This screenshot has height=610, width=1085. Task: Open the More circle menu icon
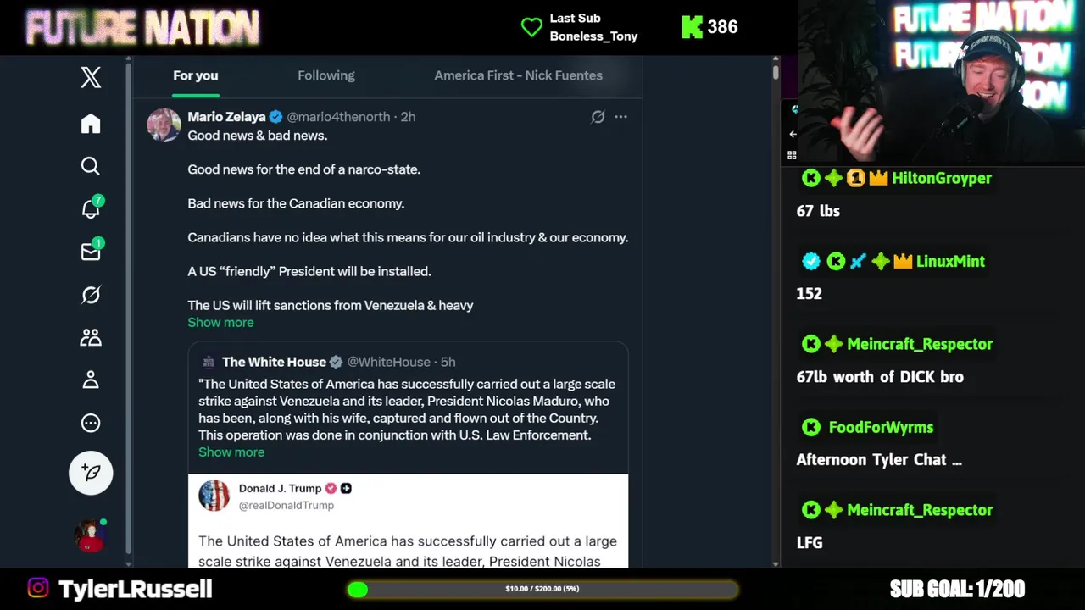point(91,423)
